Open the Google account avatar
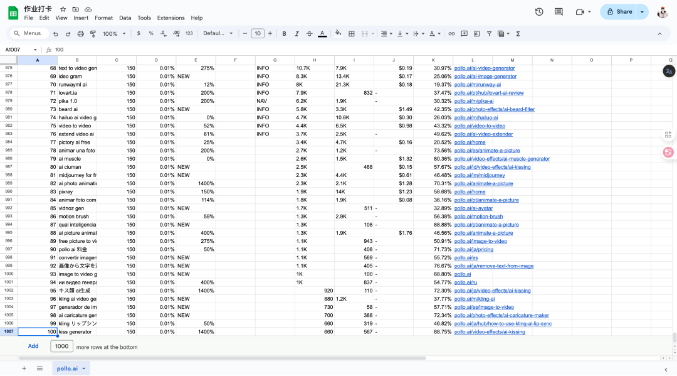 (x=663, y=12)
